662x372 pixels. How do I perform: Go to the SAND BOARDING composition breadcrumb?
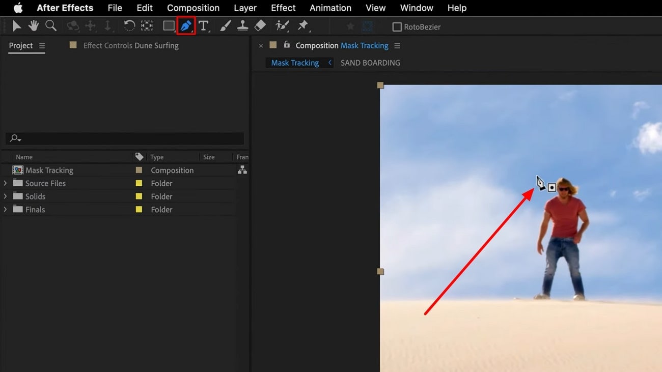point(370,63)
